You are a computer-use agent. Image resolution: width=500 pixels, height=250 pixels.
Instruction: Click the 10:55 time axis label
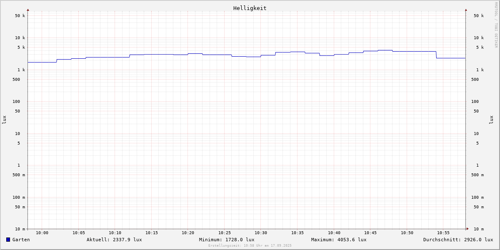pos(443,233)
